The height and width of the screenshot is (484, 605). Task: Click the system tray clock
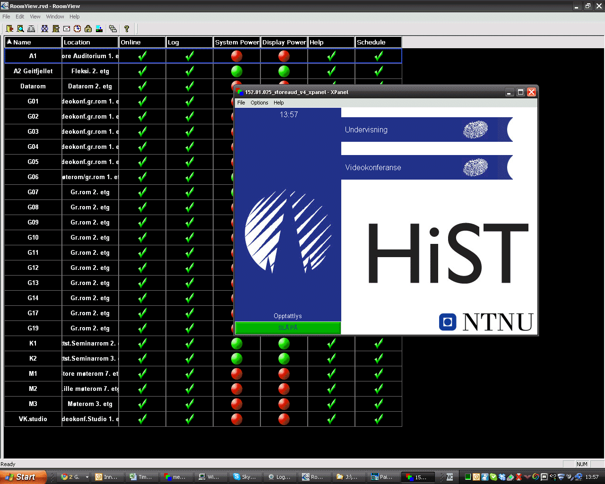[x=592, y=477]
